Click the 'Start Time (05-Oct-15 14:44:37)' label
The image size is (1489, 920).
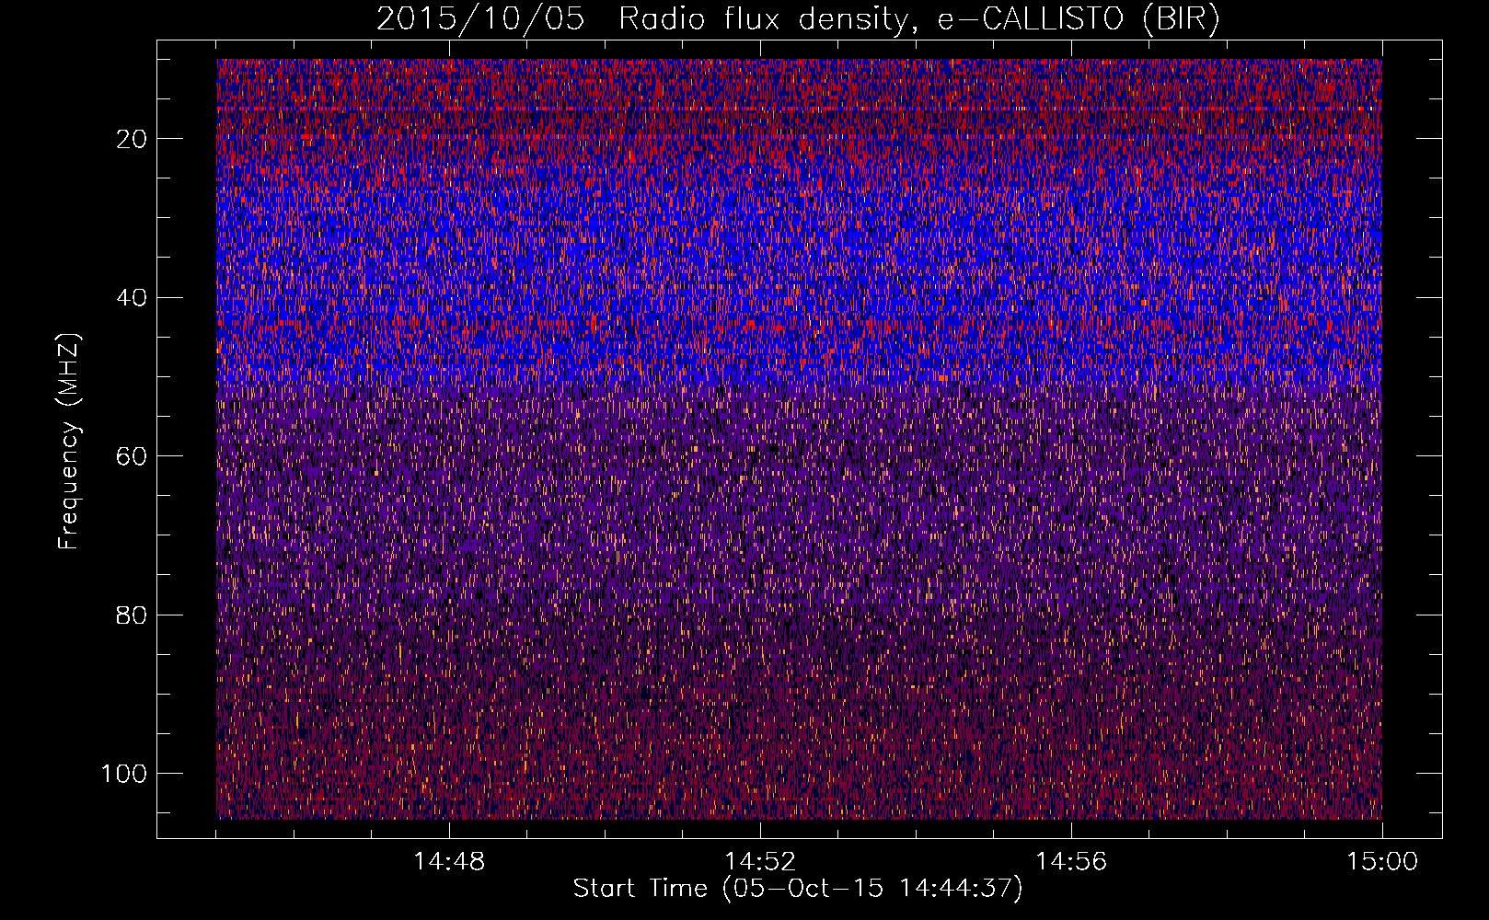coord(798,889)
